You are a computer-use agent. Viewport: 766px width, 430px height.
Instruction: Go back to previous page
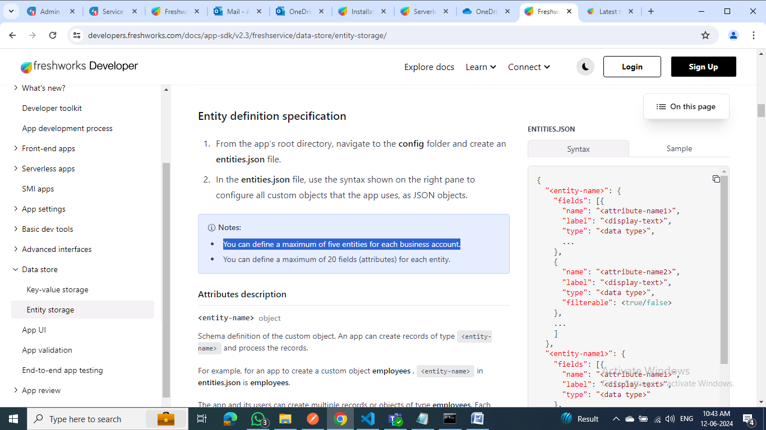click(x=12, y=35)
